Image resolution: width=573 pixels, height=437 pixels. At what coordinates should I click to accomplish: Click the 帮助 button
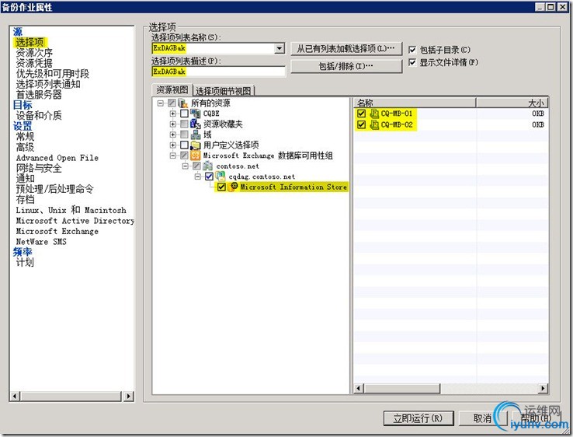tap(536, 418)
